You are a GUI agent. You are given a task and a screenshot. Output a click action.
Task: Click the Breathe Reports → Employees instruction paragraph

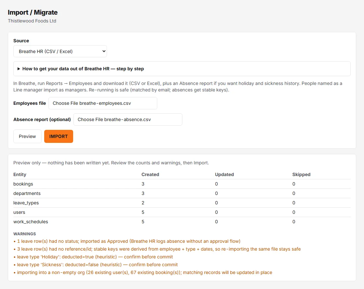tap(177, 87)
